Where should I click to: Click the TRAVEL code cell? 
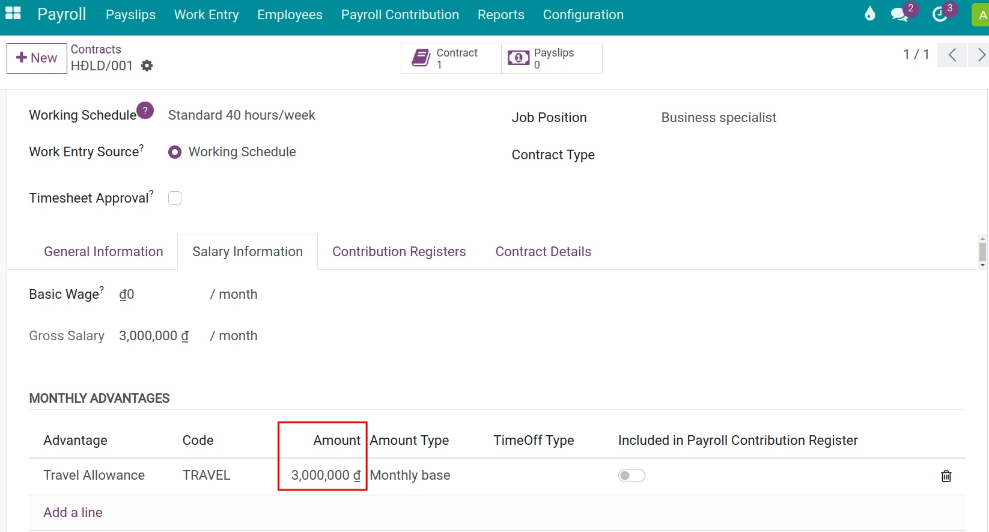[x=206, y=475]
